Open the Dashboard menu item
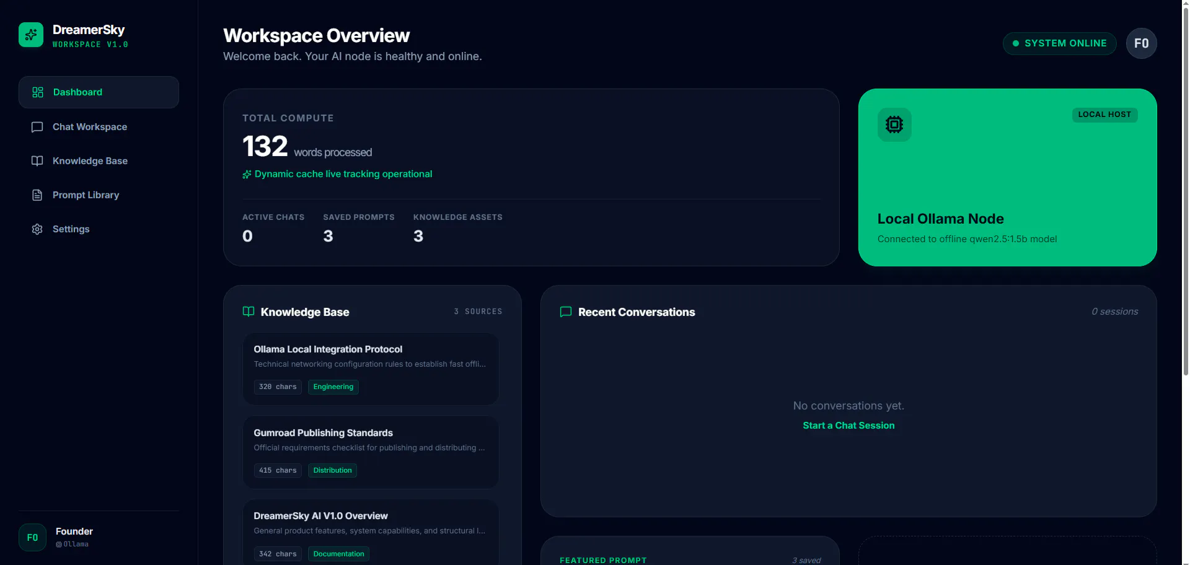This screenshot has height=565, width=1190. (x=99, y=92)
